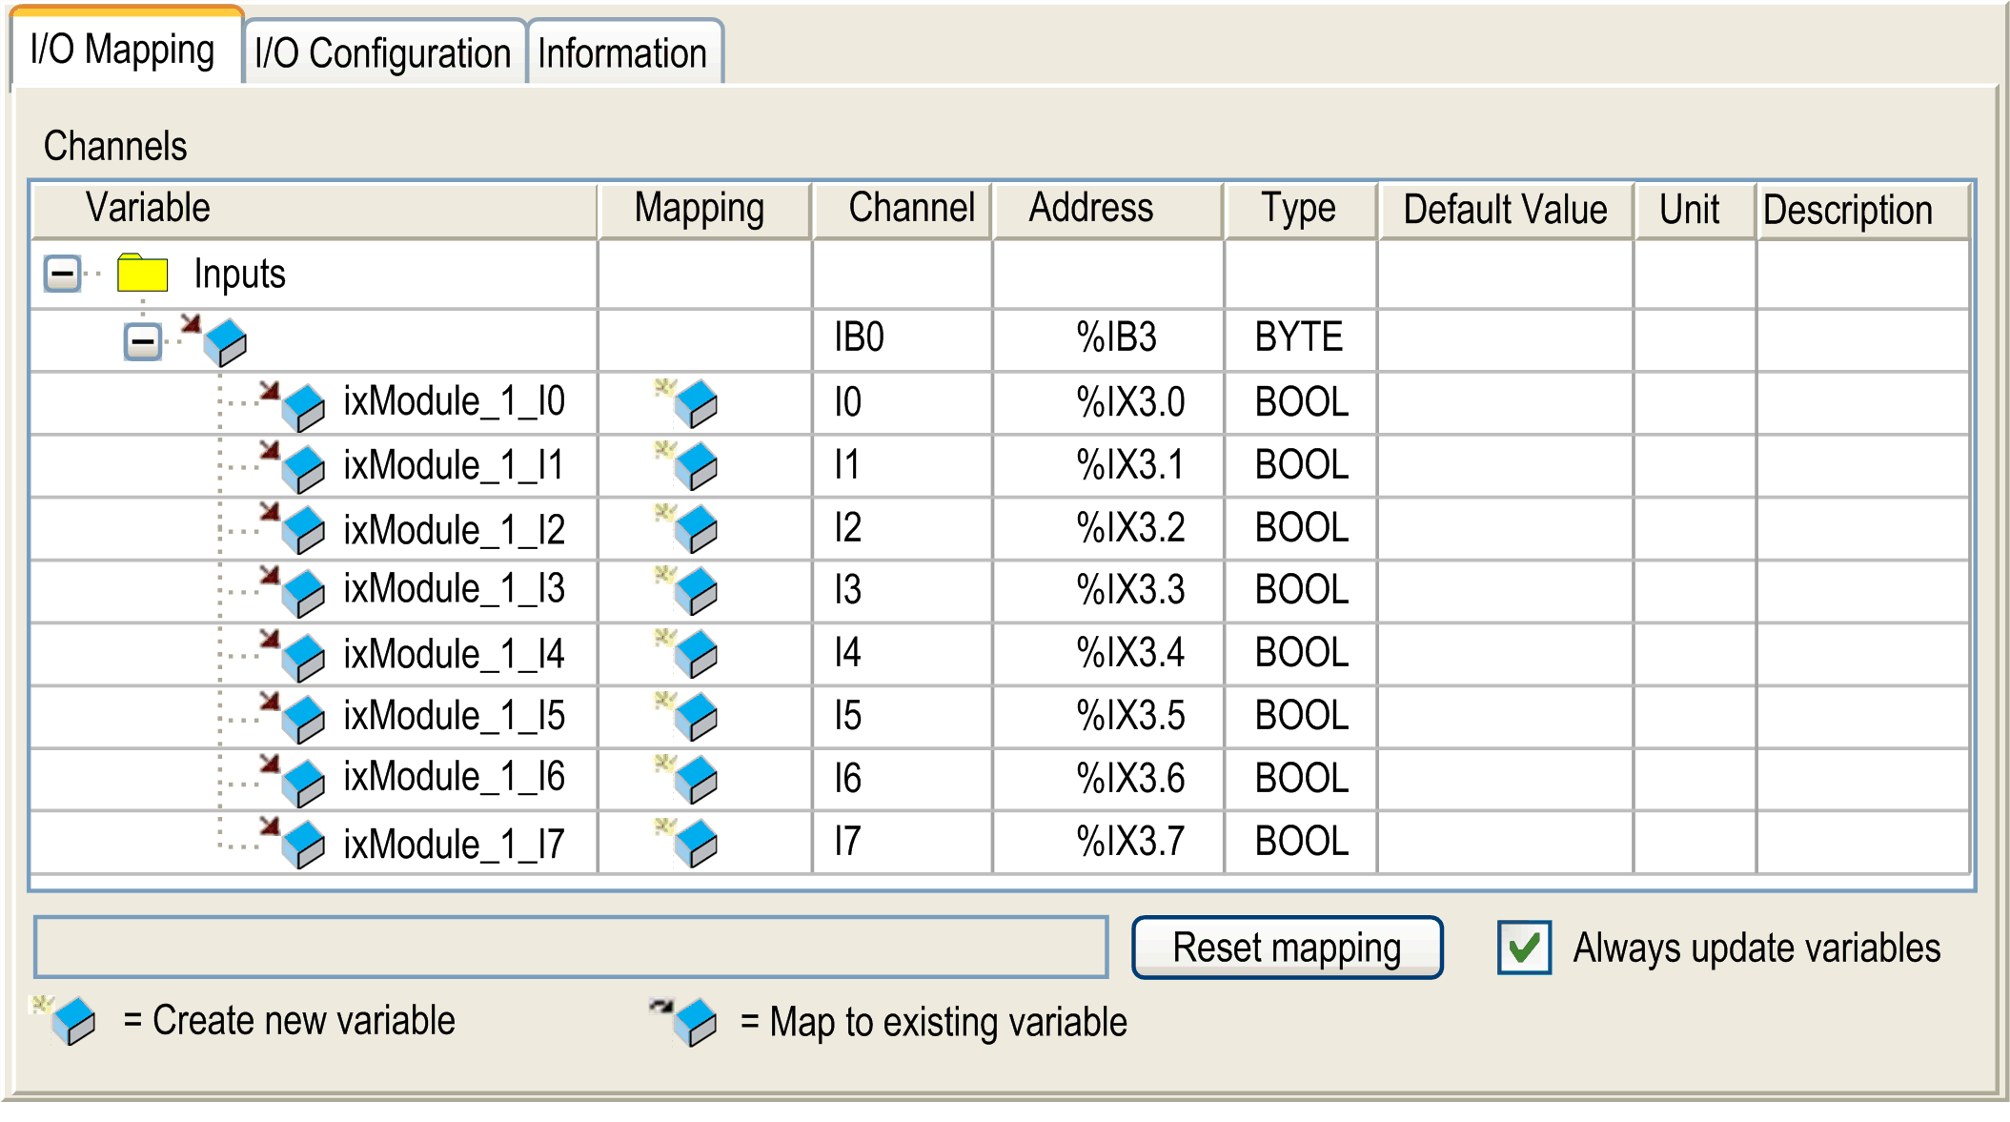Select the ixModule_1_I0 variable name
The width and height of the screenshot is (2010, 1122).
[455, 402]
